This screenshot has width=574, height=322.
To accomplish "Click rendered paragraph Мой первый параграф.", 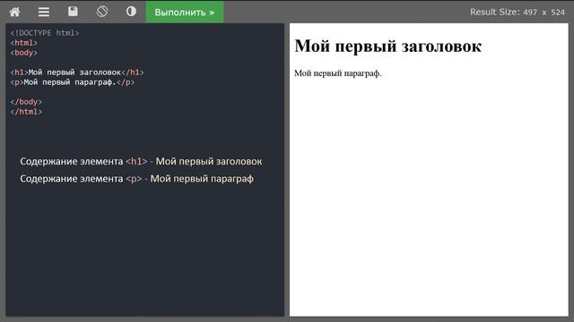I will pos(338,73).
